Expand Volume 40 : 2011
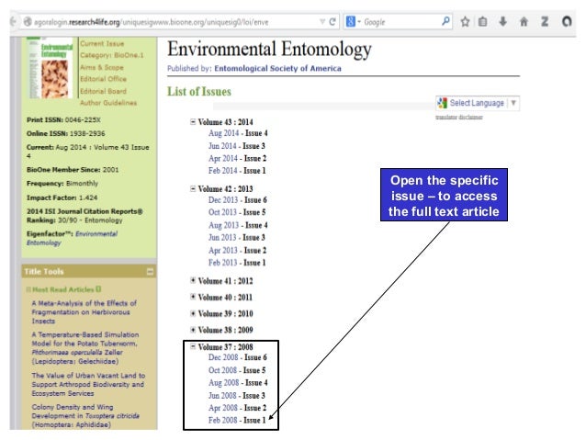Screen dimensions: 586x440 (x=193, y=297)
